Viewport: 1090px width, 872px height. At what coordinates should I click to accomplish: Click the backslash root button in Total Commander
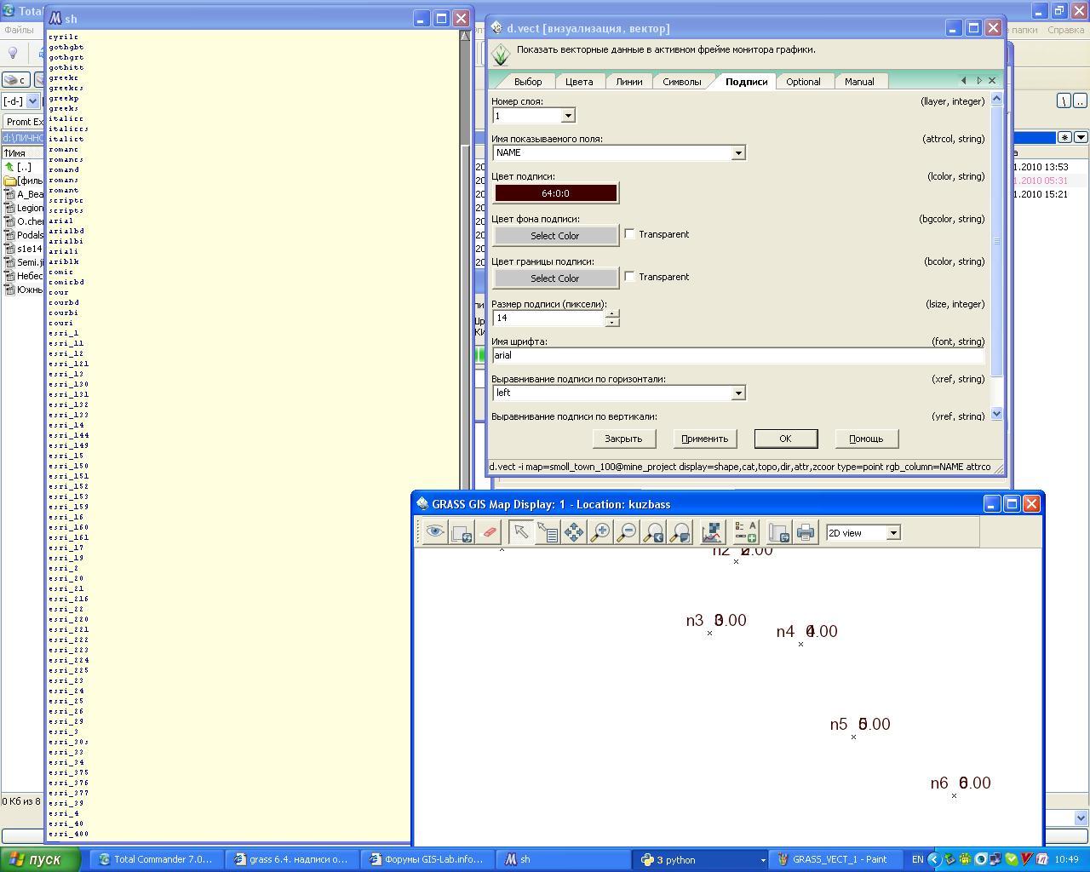point(1064,100)
